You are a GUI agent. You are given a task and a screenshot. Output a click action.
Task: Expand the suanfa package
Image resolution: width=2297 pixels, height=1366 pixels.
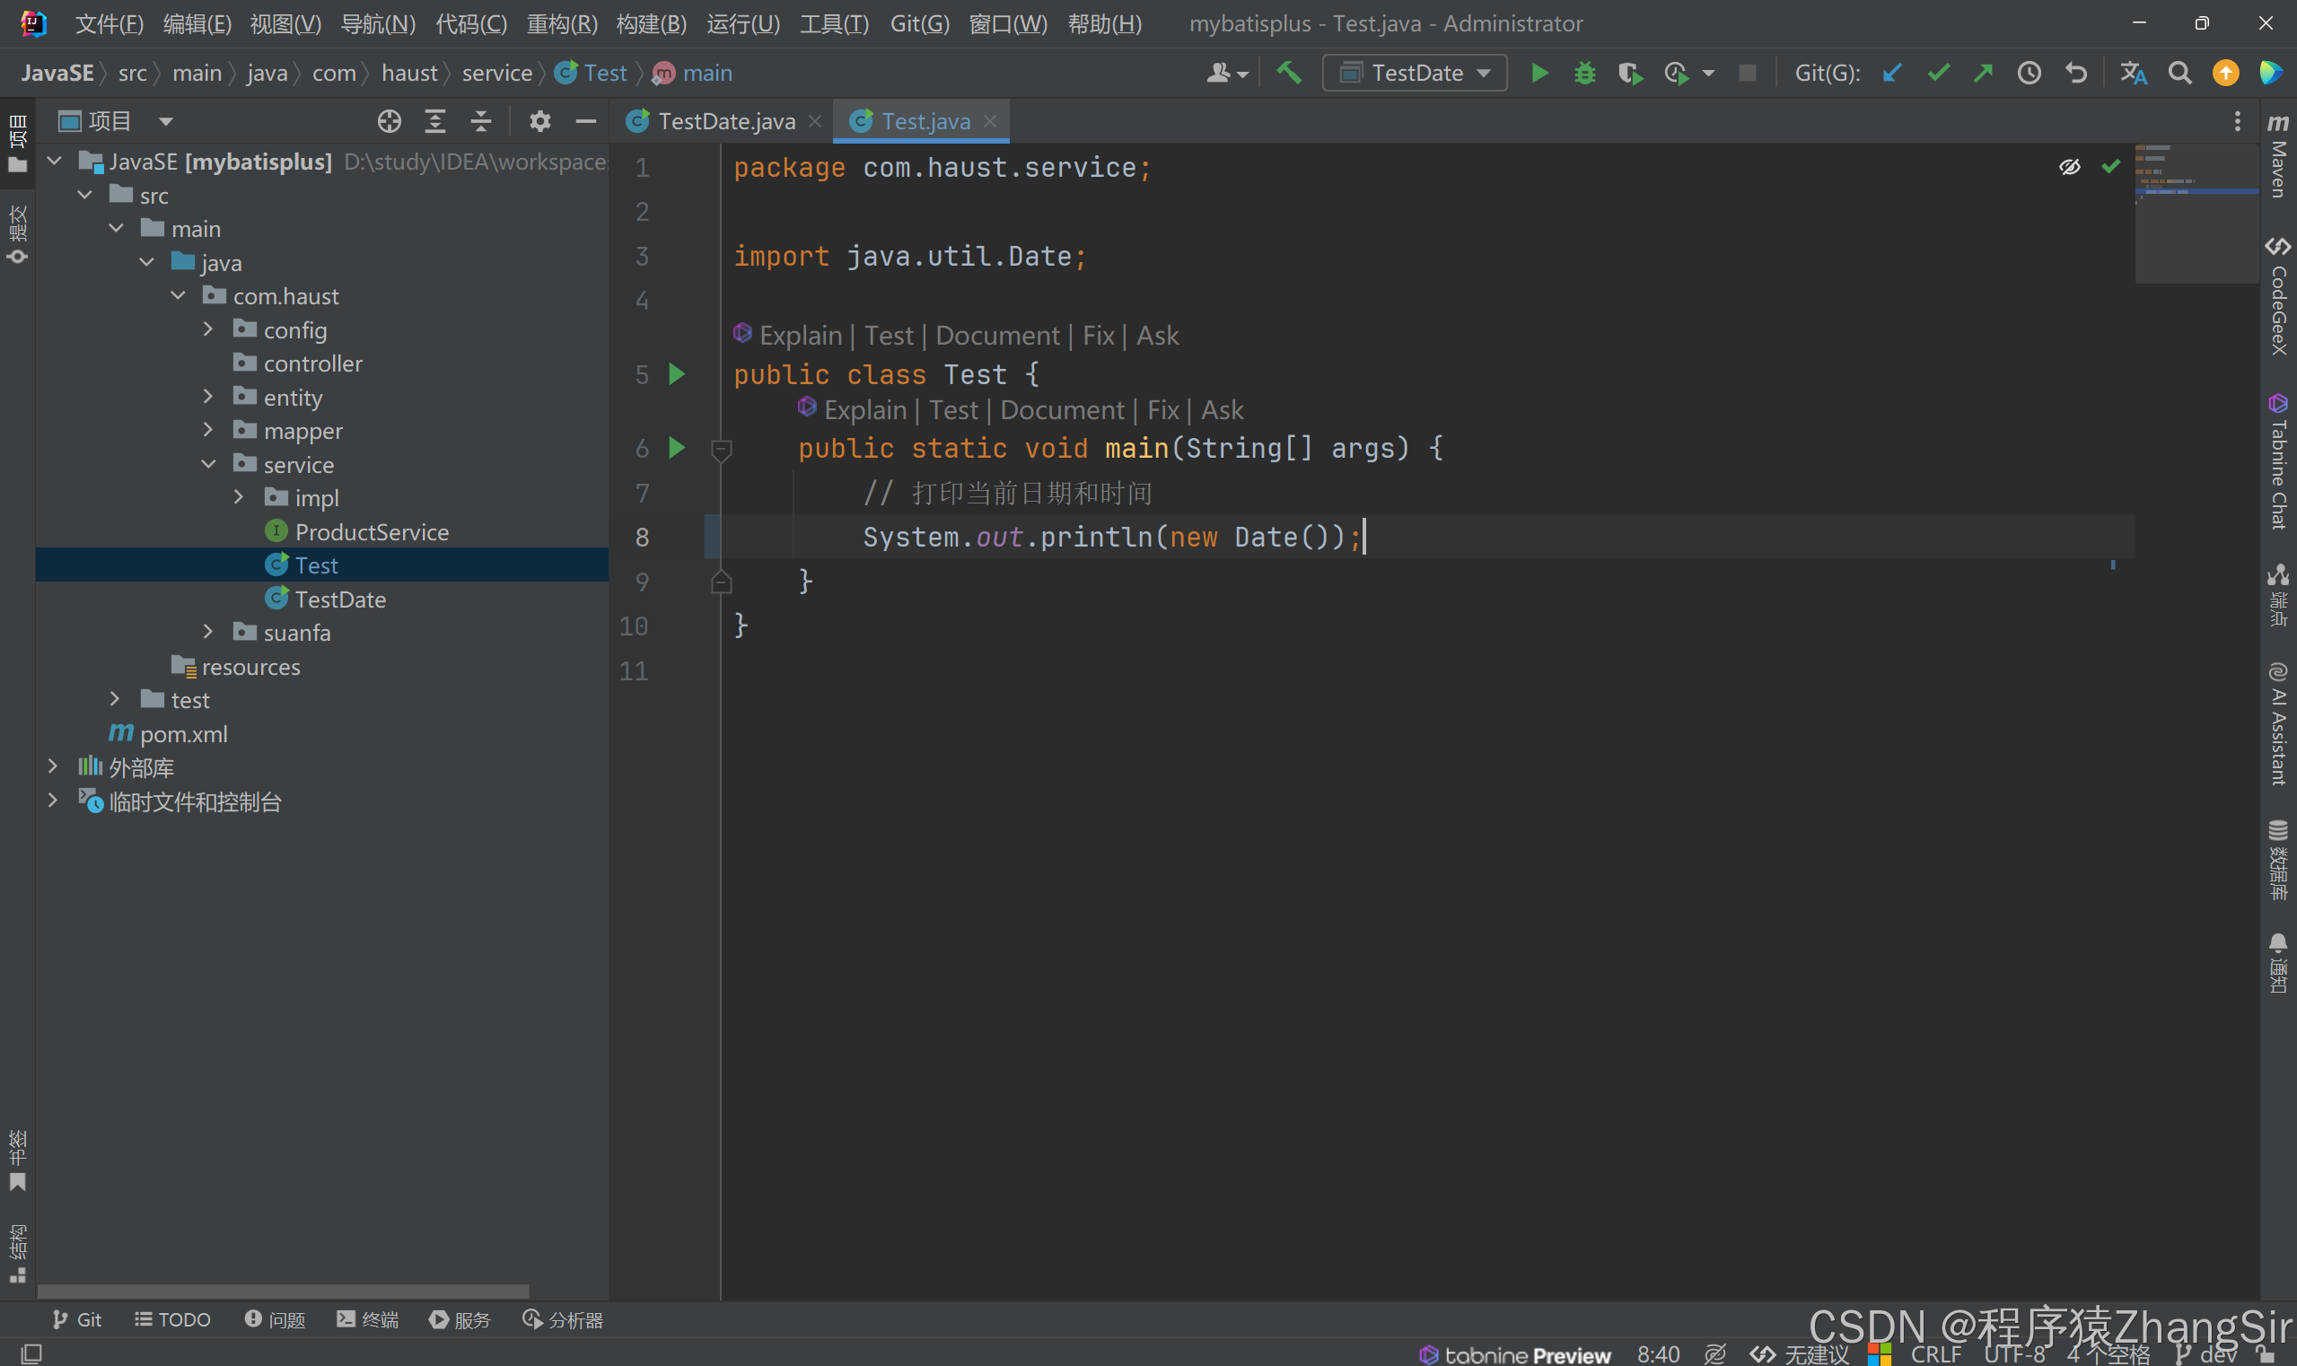pos(208,632)
